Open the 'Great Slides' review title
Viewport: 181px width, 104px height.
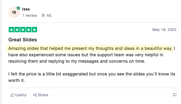point(23,40)
